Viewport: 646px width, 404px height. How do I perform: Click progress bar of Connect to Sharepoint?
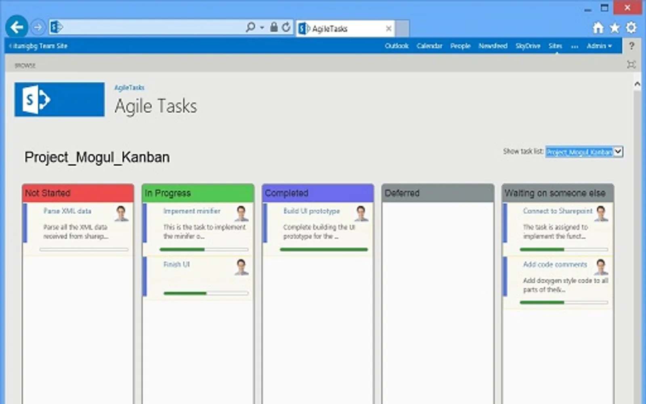pos(564,250)
